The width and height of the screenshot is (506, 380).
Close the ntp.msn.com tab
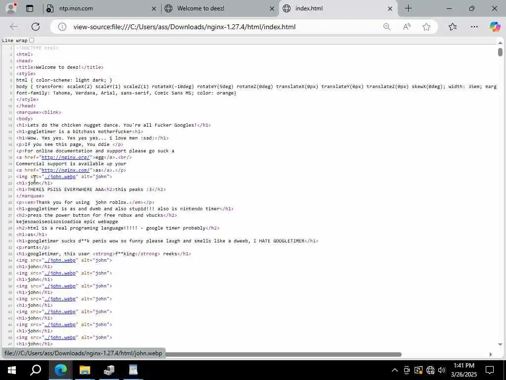[154, 9]
